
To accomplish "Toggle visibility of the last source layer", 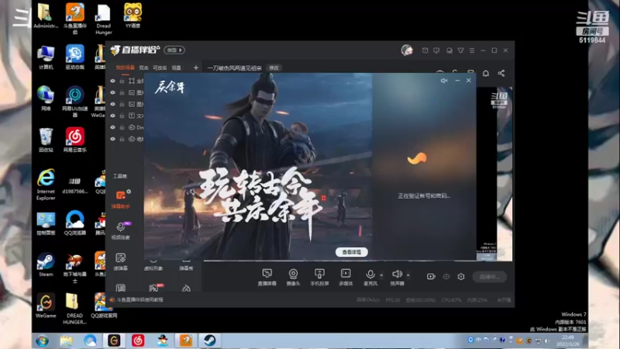I will [112, 139].
